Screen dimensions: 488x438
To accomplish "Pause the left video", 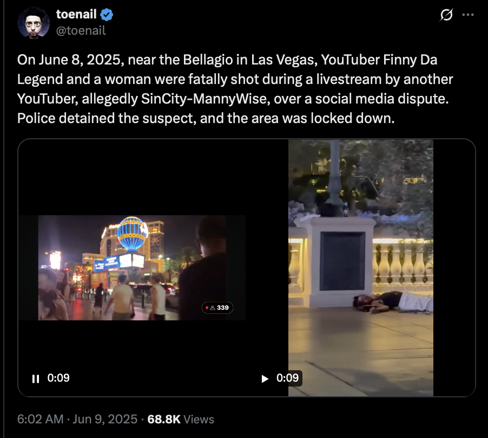I will (x=36, y=379).
